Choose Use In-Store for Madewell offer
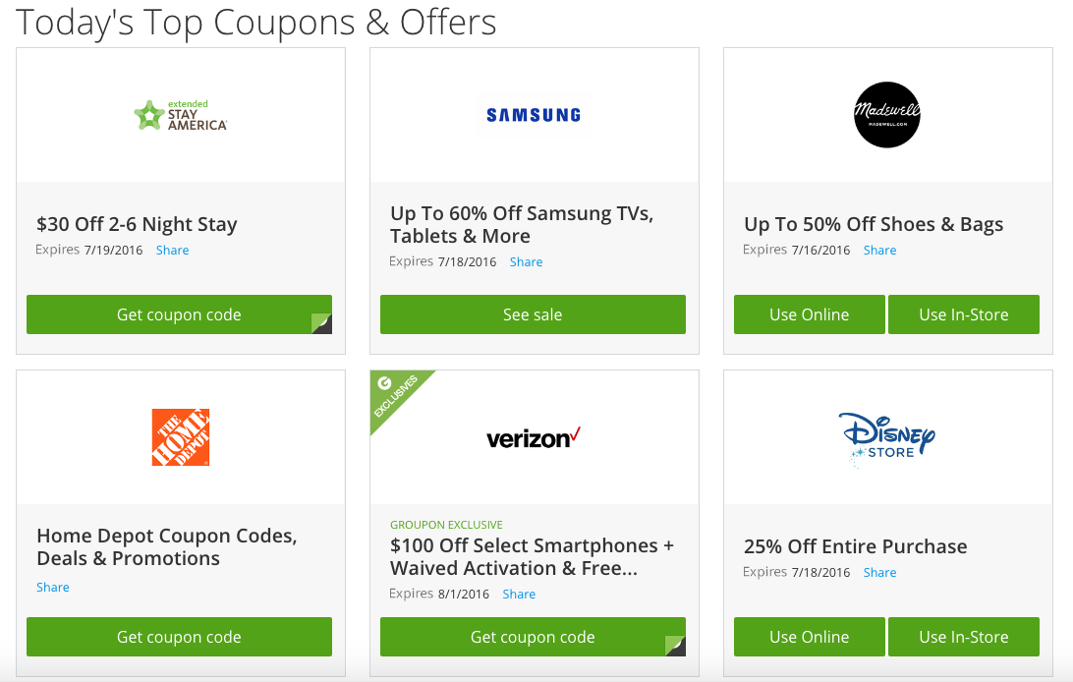Screen dimensions: 1073x682 (x=963, y=314)
